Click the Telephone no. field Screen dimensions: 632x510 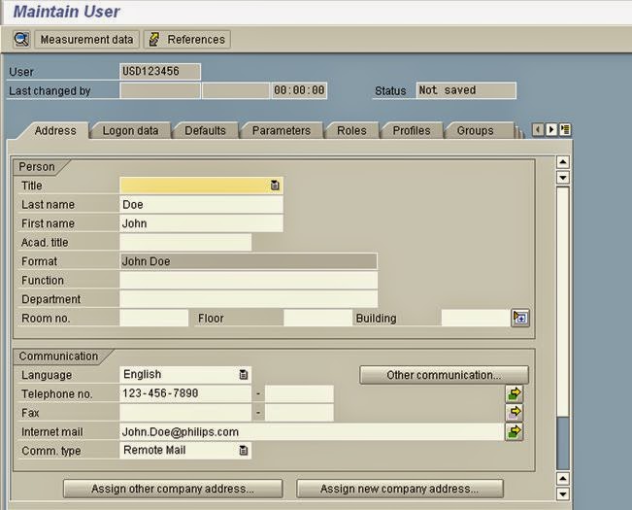[185, 393]
